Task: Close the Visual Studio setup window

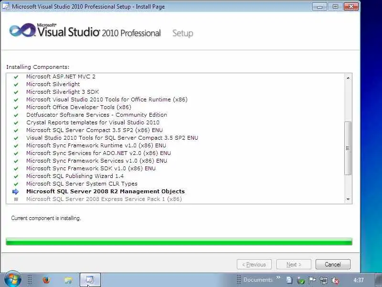Action: [x=351, y=7]
